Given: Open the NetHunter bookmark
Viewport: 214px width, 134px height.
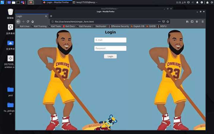Looking at the screenshot, I should coord(100,26).
